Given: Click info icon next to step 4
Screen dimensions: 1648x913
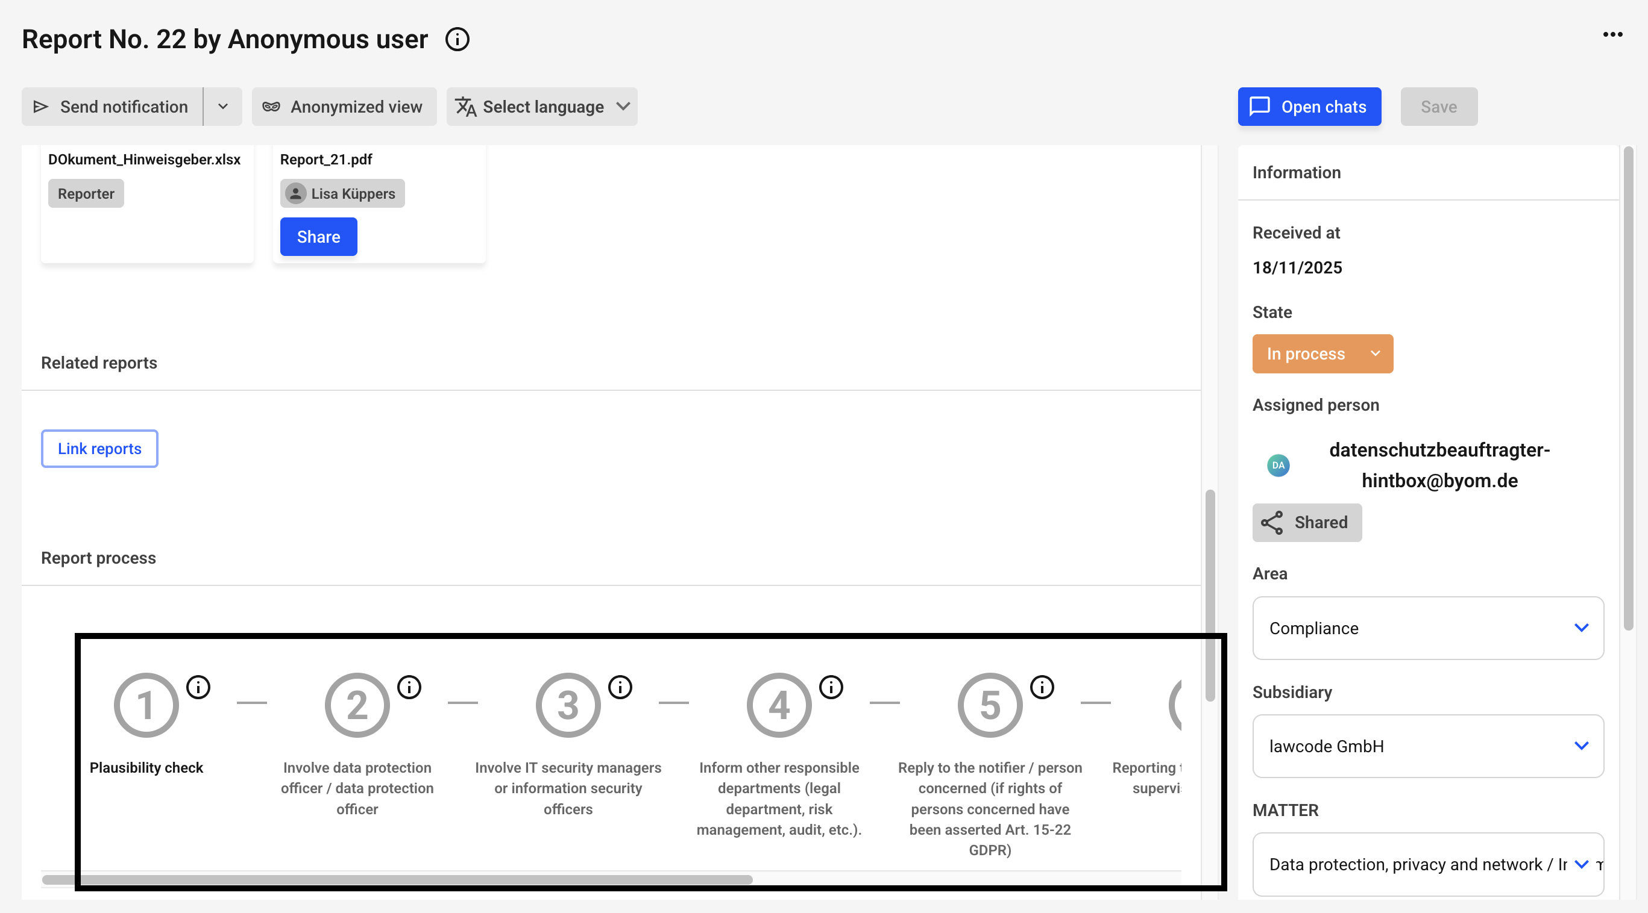Looking at the screenshot, I should [831, 687].
